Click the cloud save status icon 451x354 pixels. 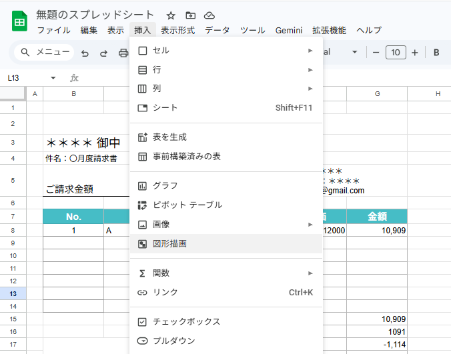click(x=209, y=15)
